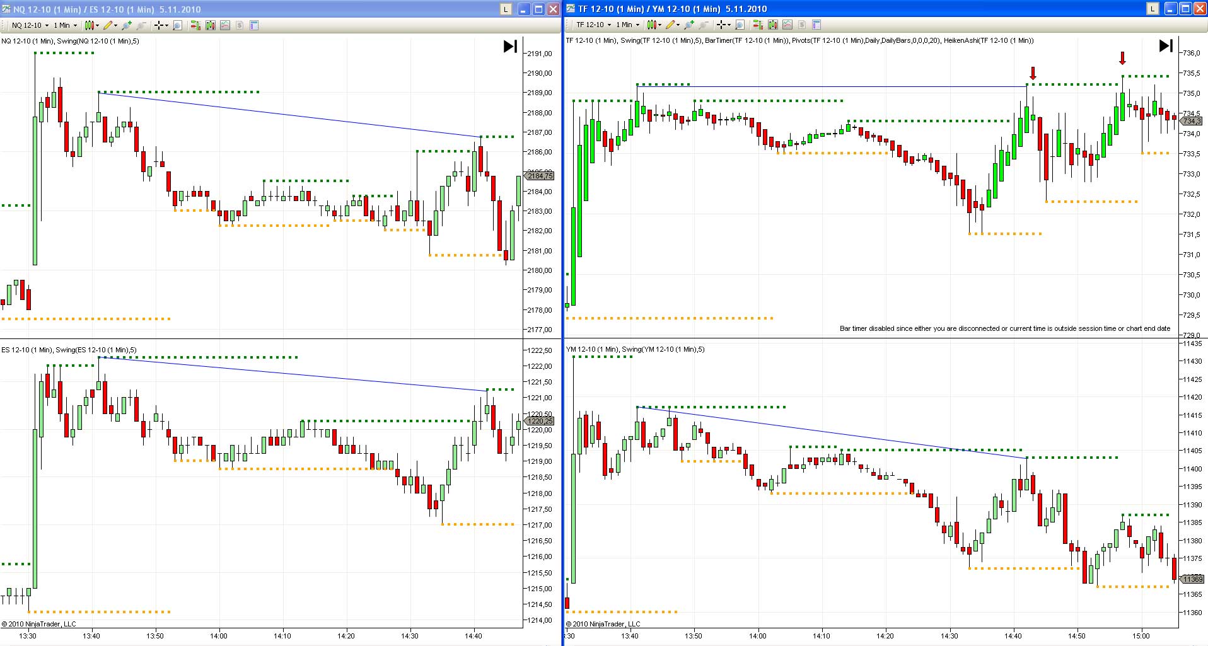
Task: Click the greyed Strategies icon in the TF/YM window
Action: pyautogui.click(x=802, y=25)
